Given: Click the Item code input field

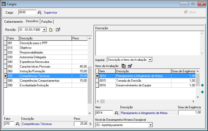Looking at the screenshot, I should (x=104, y=113).
